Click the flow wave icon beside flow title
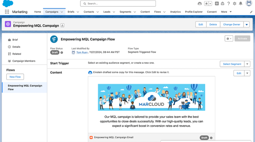This screenshot has height=142, width=255. pyautogui.click(x=54, y=39)
